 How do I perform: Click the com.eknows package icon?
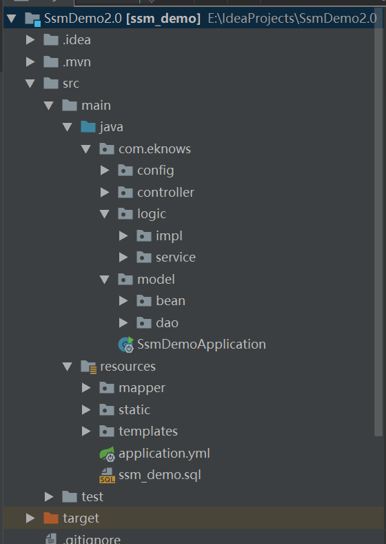tap(107, 149)
